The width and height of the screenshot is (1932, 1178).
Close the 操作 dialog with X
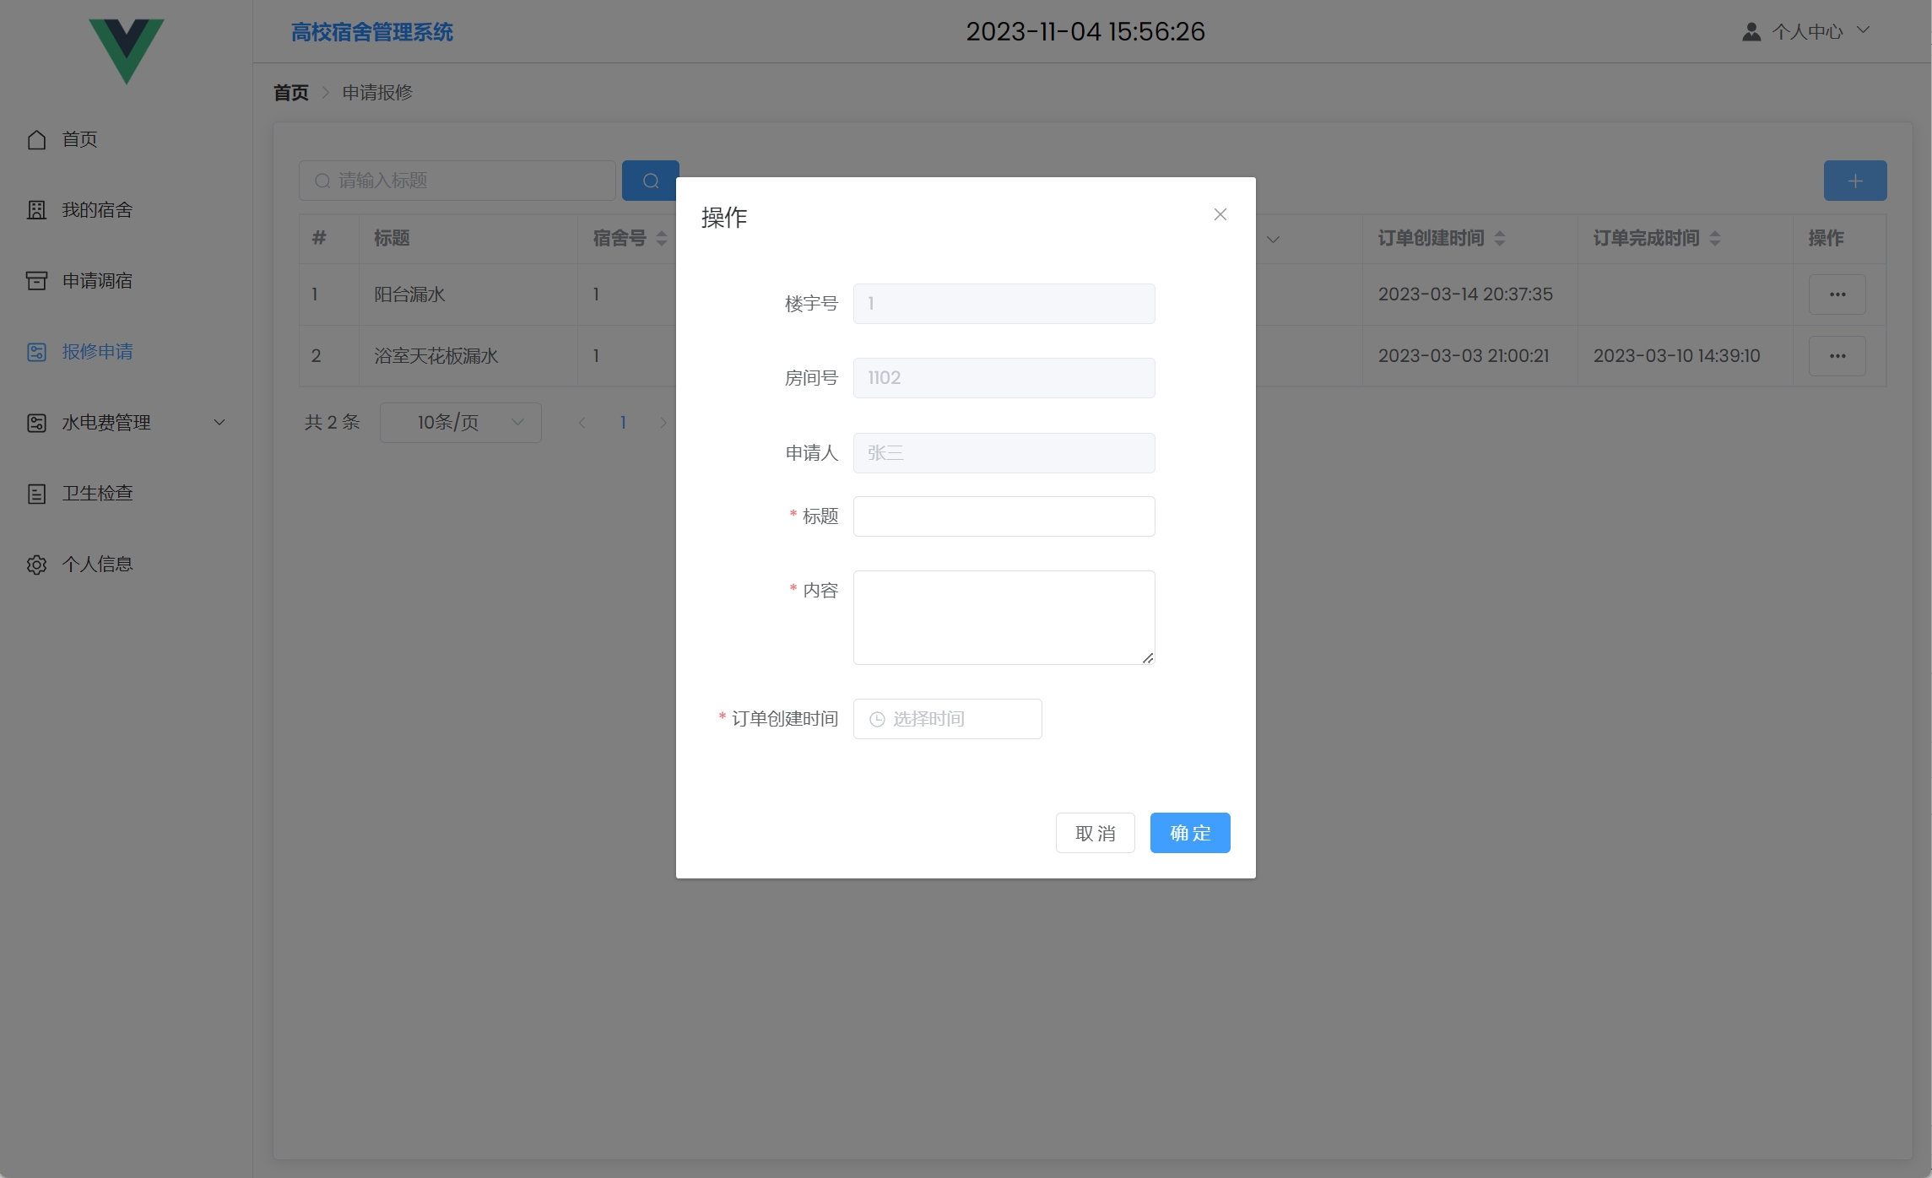1220,214
